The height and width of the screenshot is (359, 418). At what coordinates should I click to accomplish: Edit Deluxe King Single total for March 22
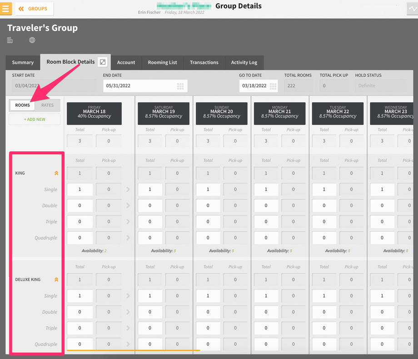(324, 296)
